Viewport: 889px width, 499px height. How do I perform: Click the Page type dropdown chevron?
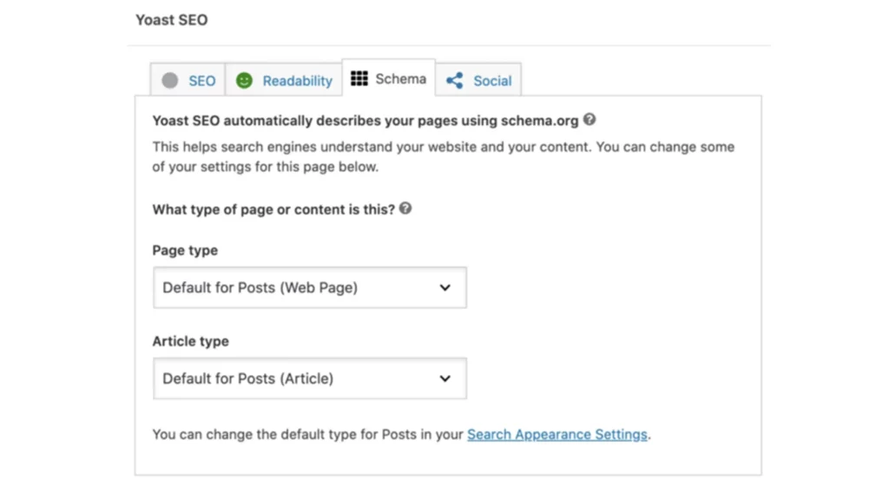(x=445, y=288)
